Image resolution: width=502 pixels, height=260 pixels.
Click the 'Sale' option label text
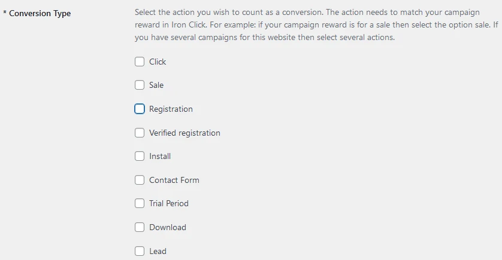156,85
